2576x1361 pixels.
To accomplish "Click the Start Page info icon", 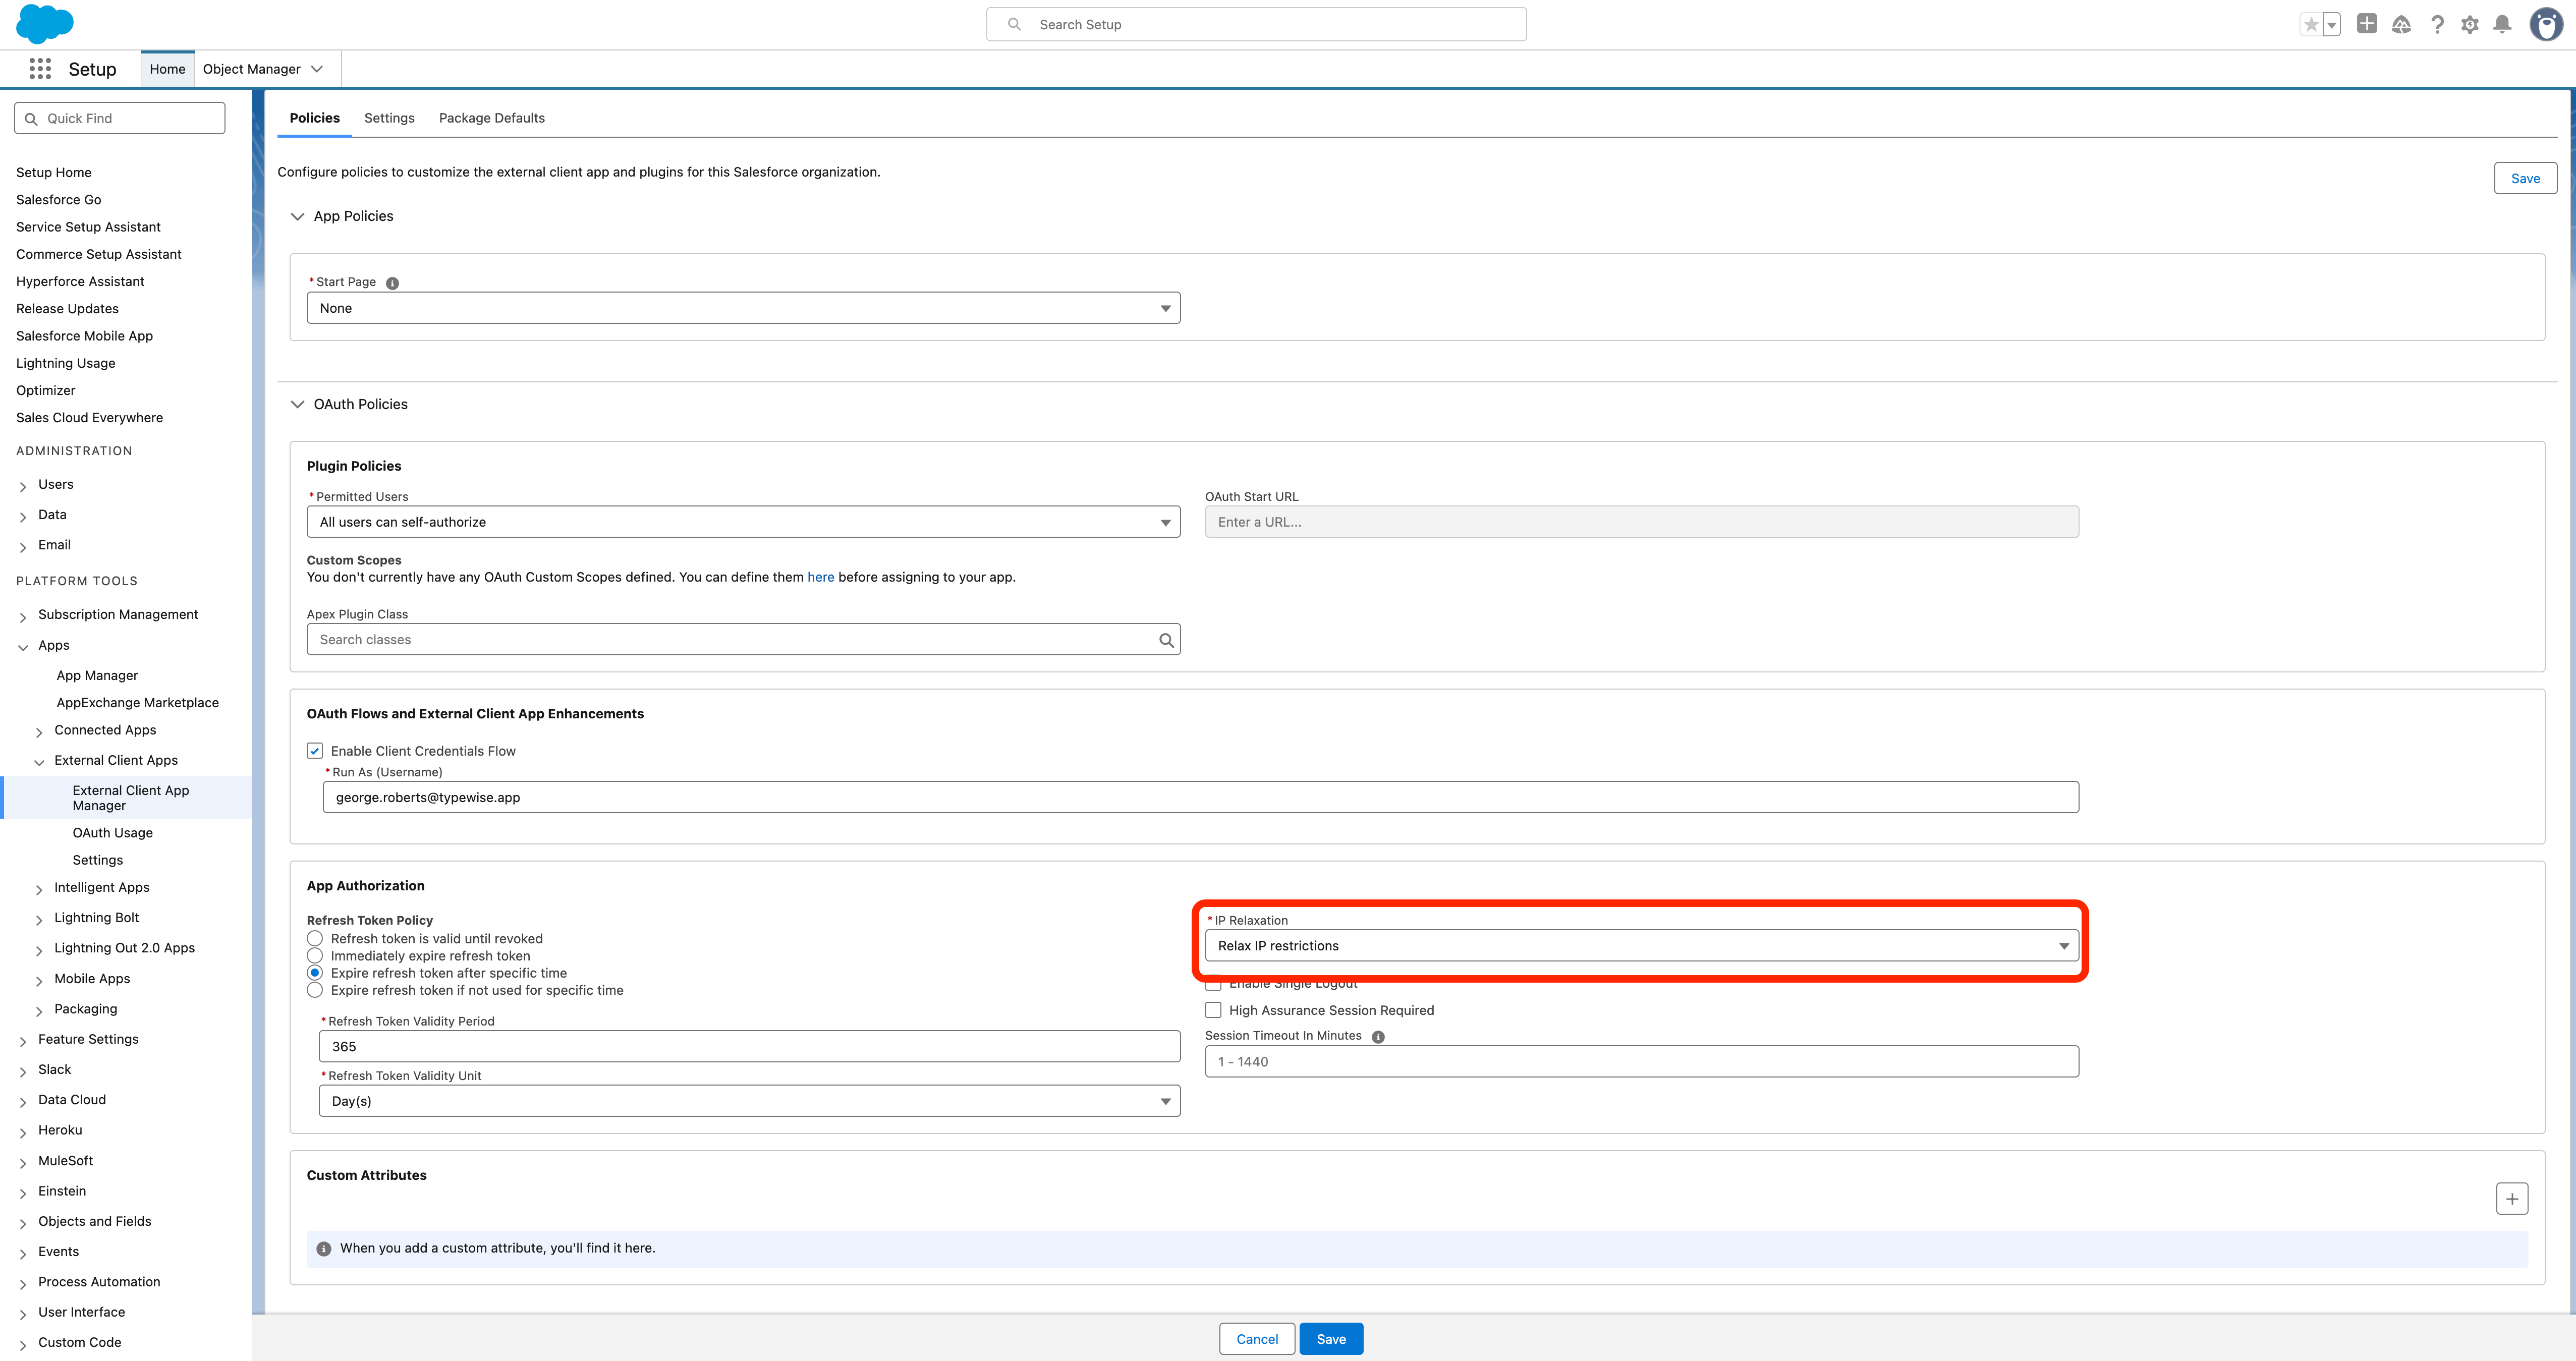I will [392, 282].
